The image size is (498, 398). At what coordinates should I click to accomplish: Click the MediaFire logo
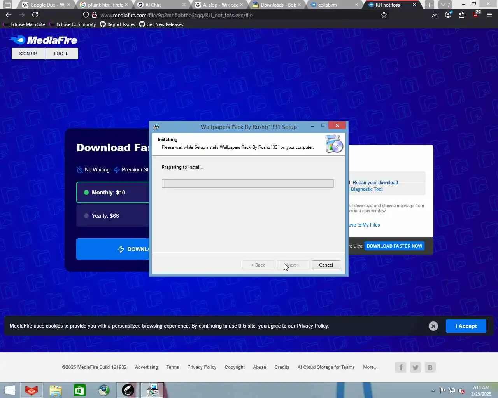coord(43,40)
